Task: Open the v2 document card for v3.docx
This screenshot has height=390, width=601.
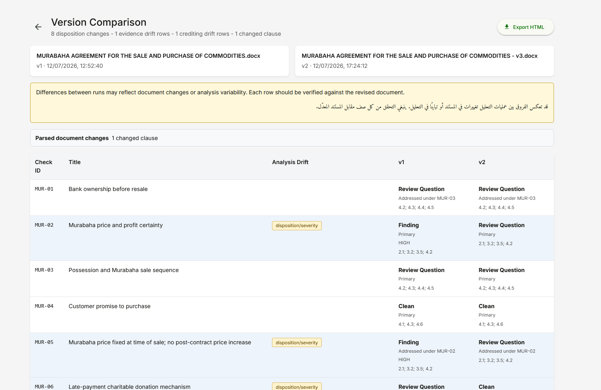Action: tap(425, 61)
